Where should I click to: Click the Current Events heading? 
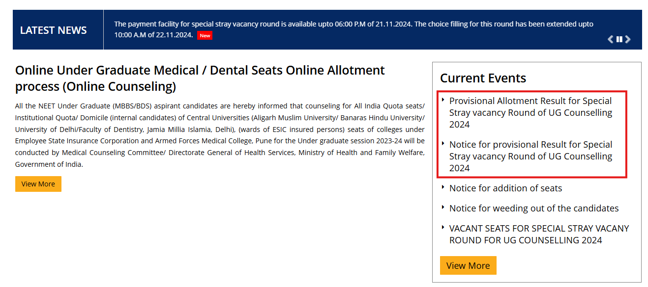(x=483, y=78)
